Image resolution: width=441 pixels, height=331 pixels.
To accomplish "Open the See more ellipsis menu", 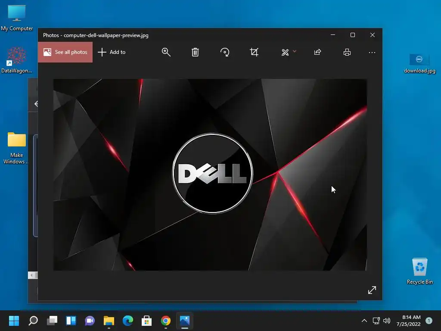I will [372, 52].
